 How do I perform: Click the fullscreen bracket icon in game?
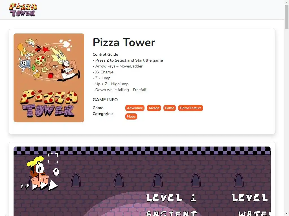pyautogui.click(x=53, y=158)
